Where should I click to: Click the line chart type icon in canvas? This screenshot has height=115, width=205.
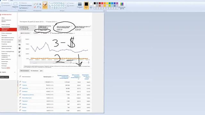click(x=20, y=37)
